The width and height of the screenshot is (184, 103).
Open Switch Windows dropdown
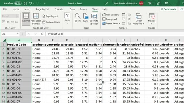[139, 19]
